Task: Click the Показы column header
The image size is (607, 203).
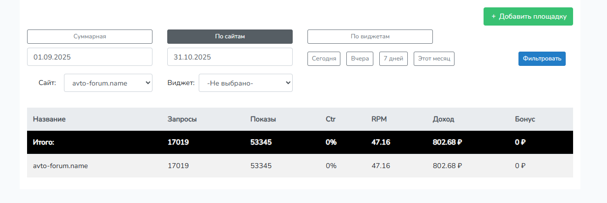Action: tap(263, 119)
